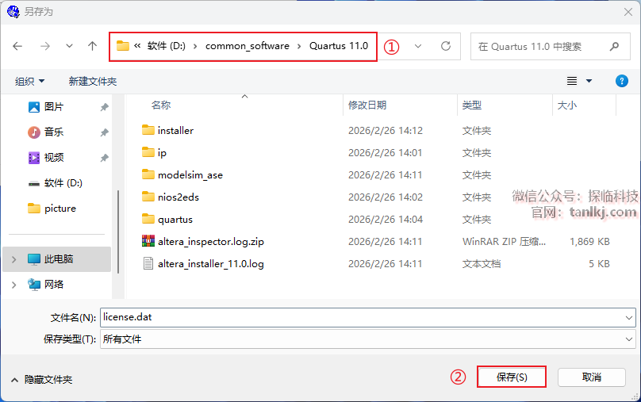Refresh the current folder view
The height and width of the screenshot is (402, 641).
[x=446, y=46]
